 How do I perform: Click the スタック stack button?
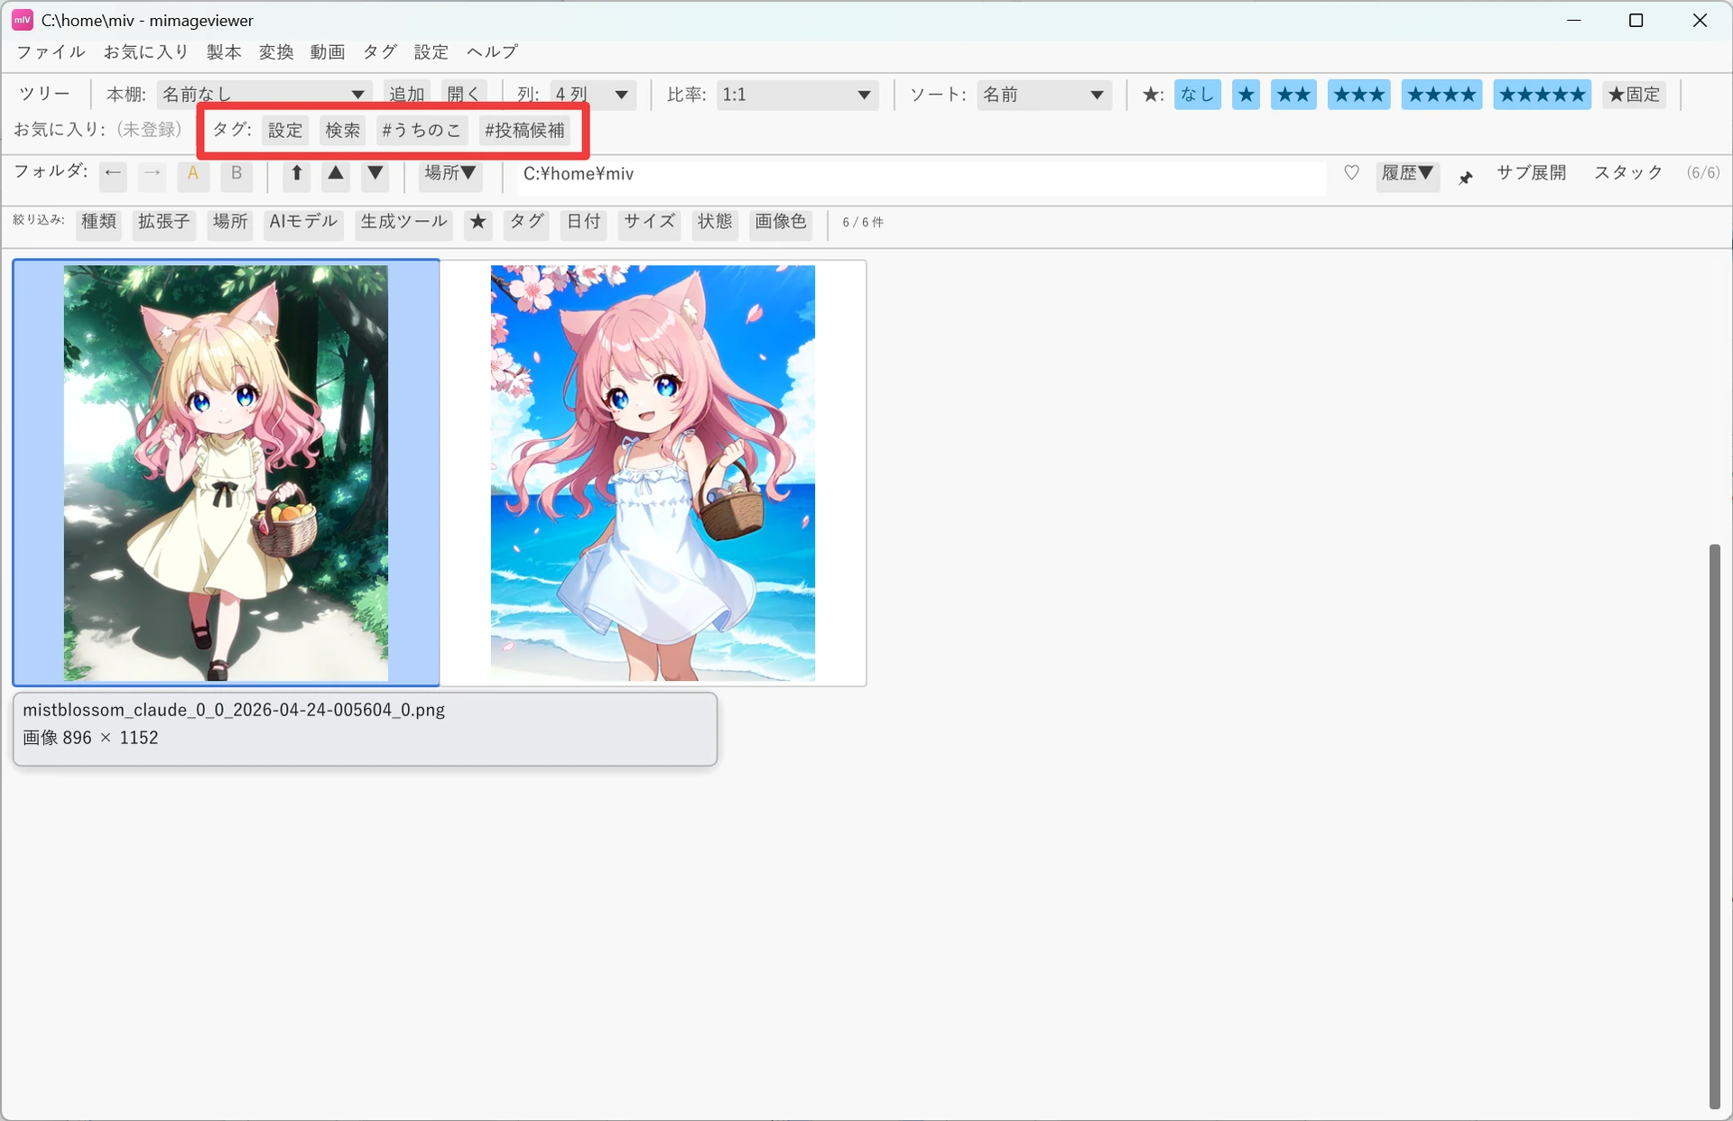(1627, 173)
